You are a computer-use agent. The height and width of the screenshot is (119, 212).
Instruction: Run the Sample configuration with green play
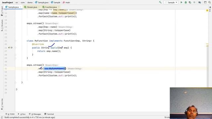click(x=181, y=2)
